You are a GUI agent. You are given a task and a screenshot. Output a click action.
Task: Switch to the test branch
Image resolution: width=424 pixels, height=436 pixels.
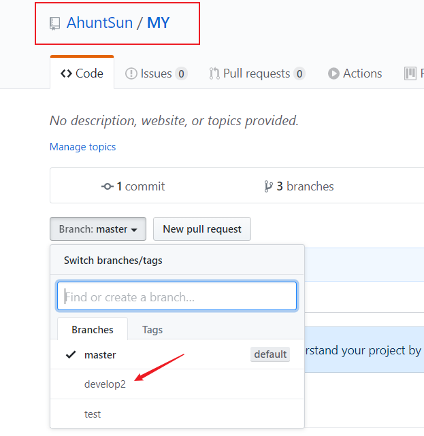click(x=177, y=414)
